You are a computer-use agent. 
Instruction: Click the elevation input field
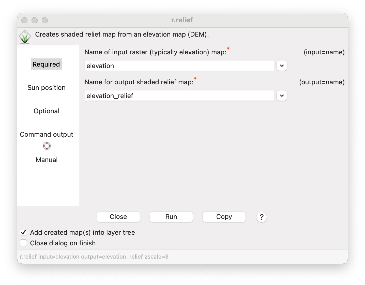[179, 66]
